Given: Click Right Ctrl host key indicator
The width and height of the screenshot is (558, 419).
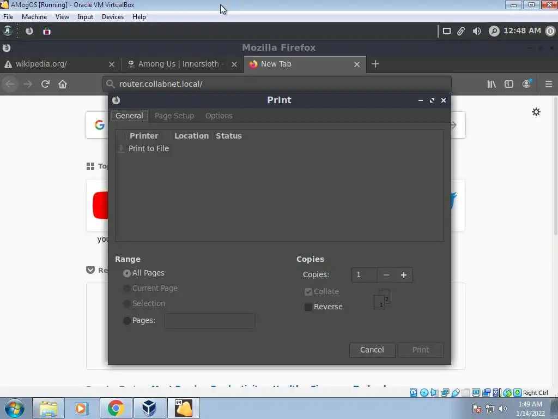Looking at the screenshot, I should 535,393.
